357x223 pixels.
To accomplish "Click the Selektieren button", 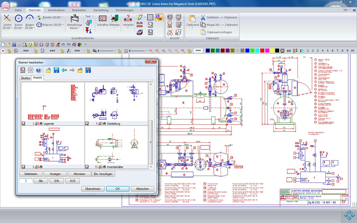I will (x=31, y=174).
